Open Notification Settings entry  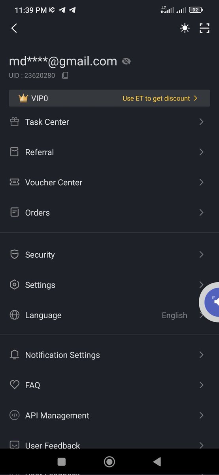click(x=109, y=355)
